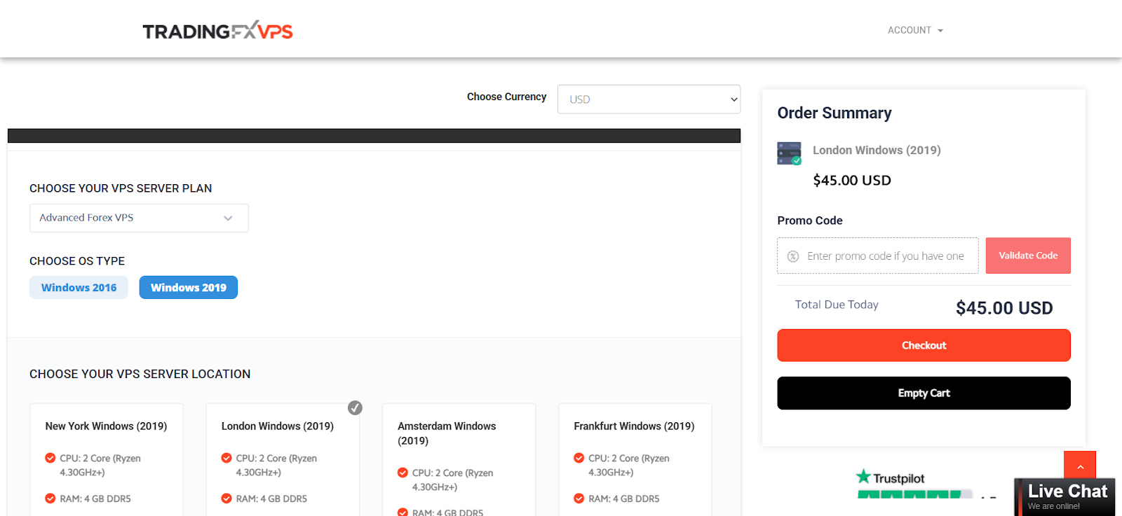Click the 'Order Summary' heading
1122x516 pixels.
click(x=834, y=113)
